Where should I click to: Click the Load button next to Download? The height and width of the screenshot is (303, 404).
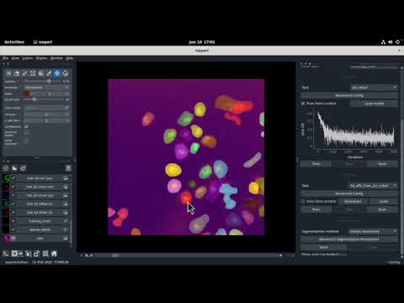384,201
